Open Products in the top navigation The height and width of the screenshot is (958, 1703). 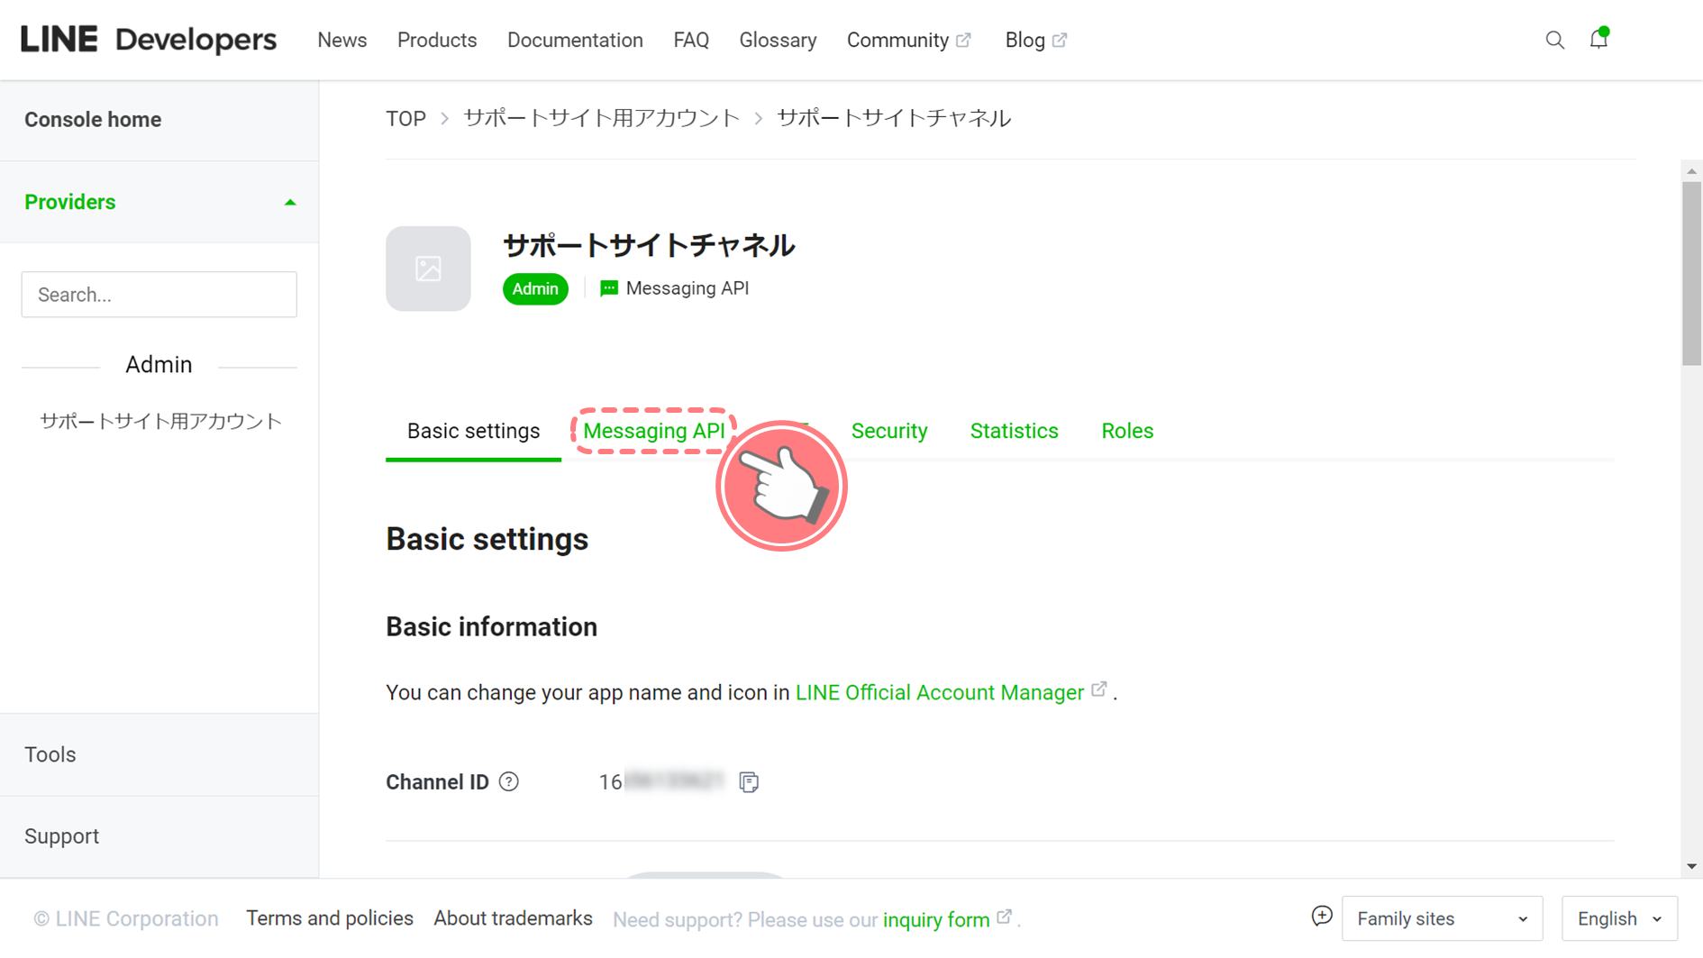437,41
